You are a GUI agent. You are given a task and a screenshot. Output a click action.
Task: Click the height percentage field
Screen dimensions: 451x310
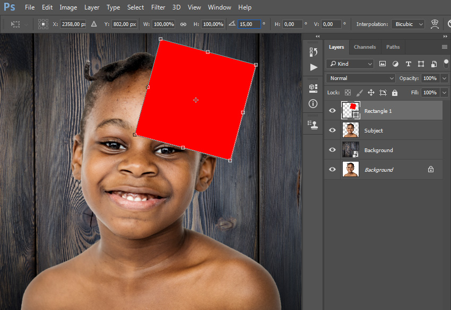coord(213,24)
